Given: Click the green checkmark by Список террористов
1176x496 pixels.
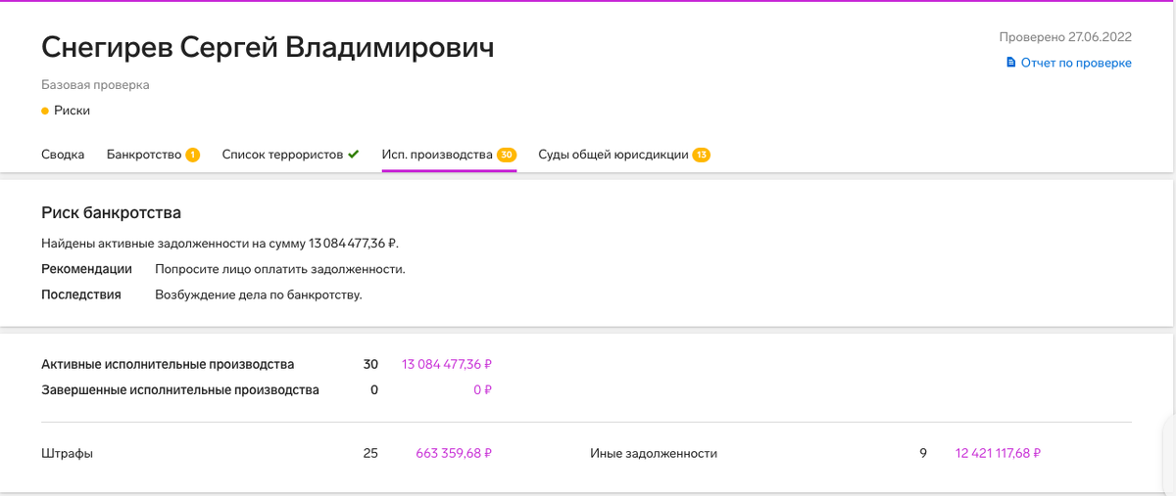Looking at the screenshot, I should click(354, 155).
